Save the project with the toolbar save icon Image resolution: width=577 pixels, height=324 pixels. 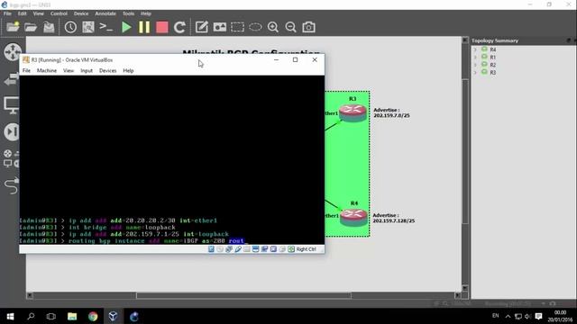pyautogui.click(x=49, y=27)
